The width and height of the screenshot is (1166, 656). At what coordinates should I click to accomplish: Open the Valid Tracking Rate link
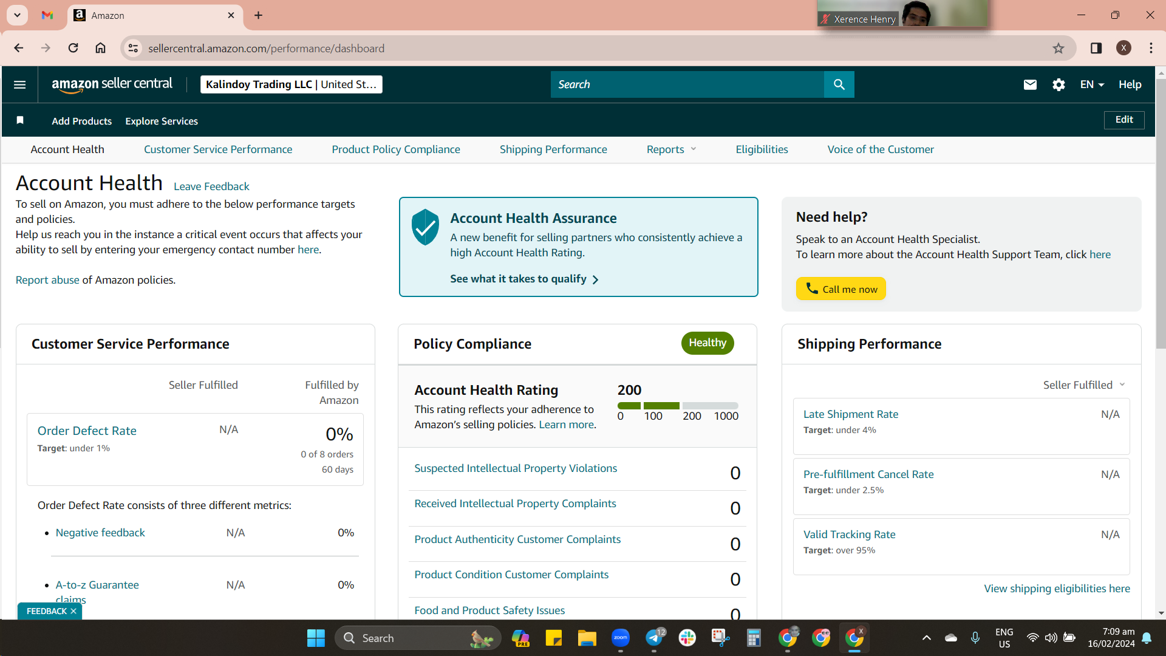pyautogui.click(x=850, y=535)
